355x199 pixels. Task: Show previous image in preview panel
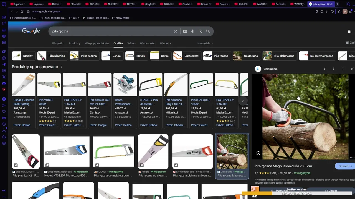pos(324,69)
